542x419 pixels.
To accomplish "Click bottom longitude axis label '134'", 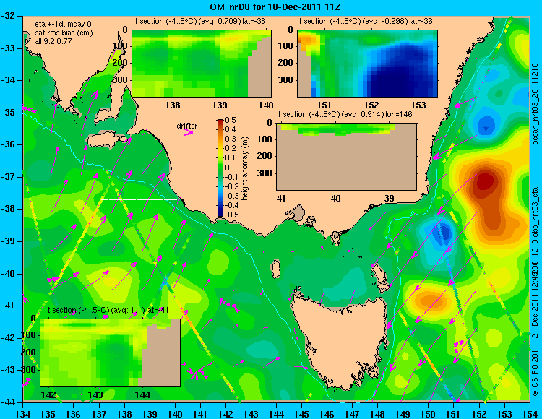I will [x=23, y=414].
